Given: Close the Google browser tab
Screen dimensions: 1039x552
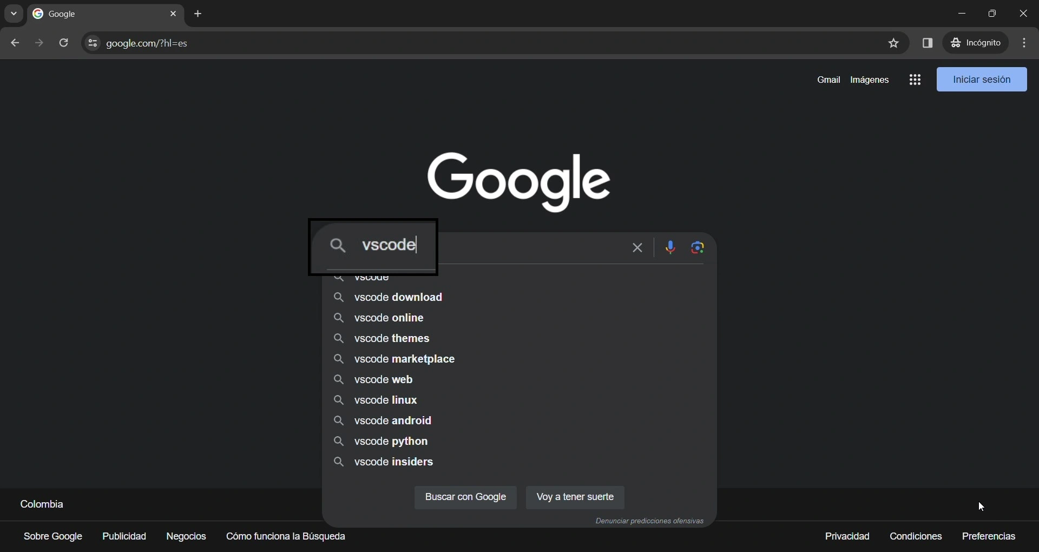Looking at the screenshot, I should (x=174, y=14).
